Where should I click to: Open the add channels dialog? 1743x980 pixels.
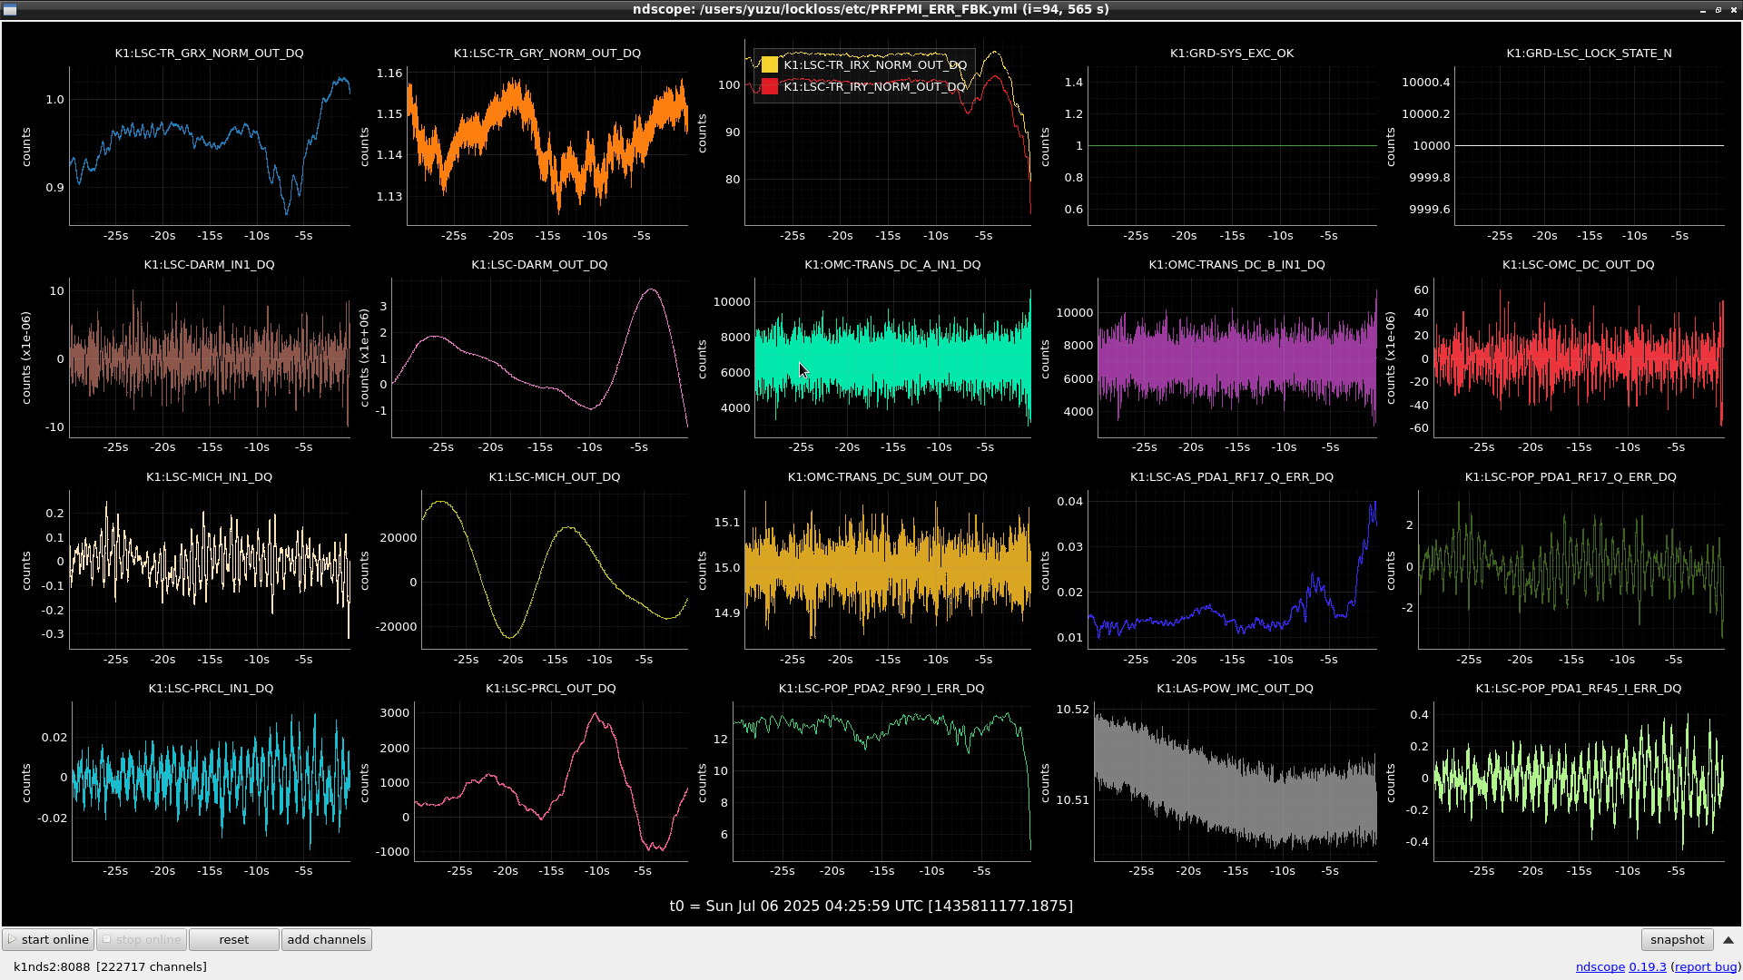tap(326, 939)
